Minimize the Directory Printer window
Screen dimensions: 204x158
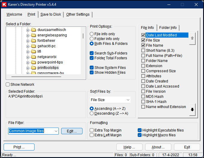pos(169,5)
